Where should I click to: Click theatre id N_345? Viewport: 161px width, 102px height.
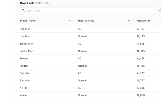[141, 51]
